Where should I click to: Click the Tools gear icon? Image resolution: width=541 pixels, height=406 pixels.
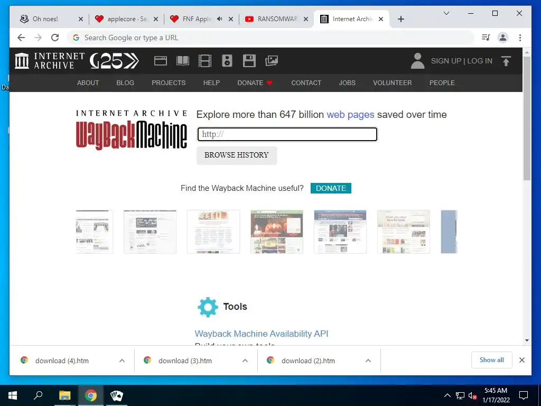[x=208, y=307]
